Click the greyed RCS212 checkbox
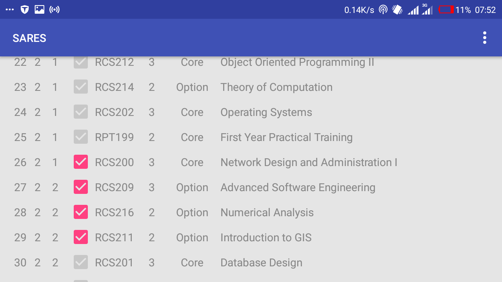 click(x=81, y=62)
